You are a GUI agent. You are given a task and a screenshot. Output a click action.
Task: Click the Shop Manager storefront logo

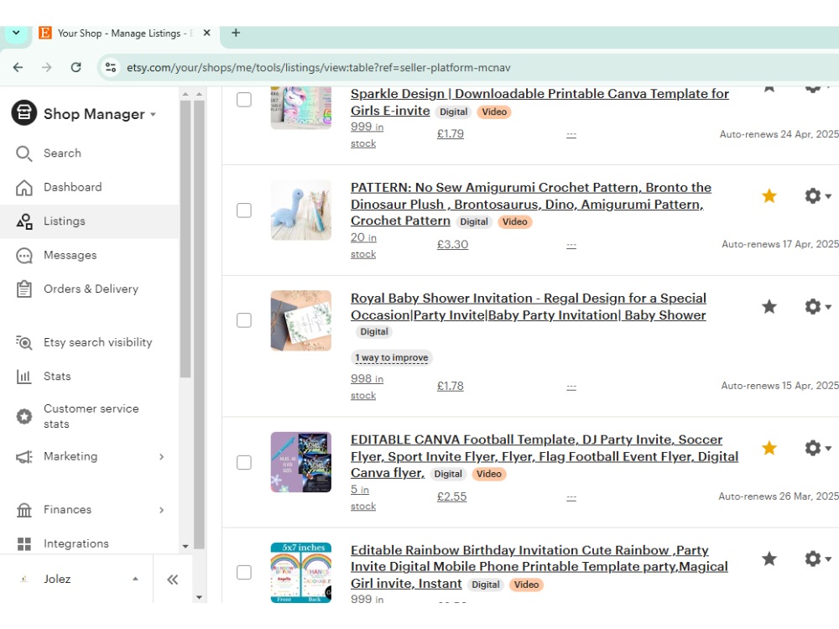pos(24,113)
